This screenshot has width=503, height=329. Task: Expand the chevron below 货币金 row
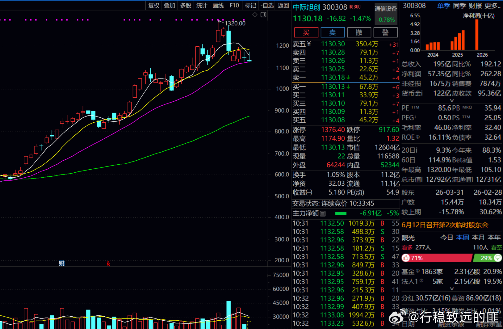click(452, 100)
